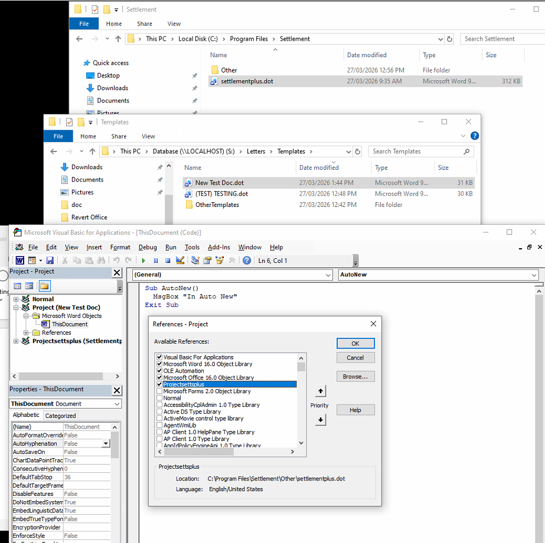Open the (General) object dropdown
This screenshot has width=545, height=543.
coord(328,275)
